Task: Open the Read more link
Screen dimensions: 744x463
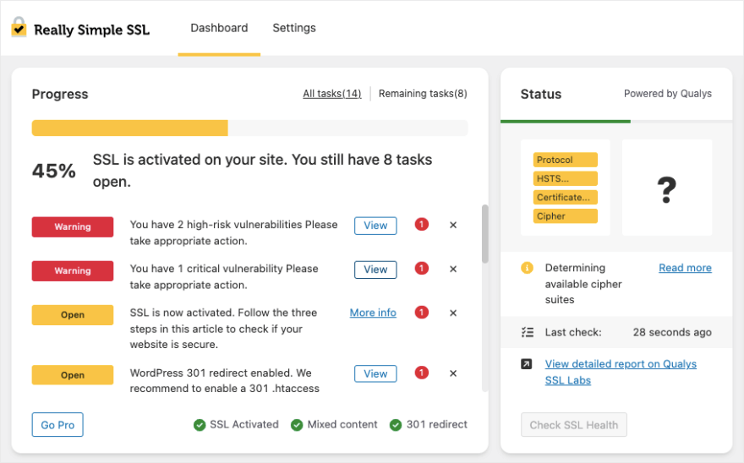Action: pos(685,268)
